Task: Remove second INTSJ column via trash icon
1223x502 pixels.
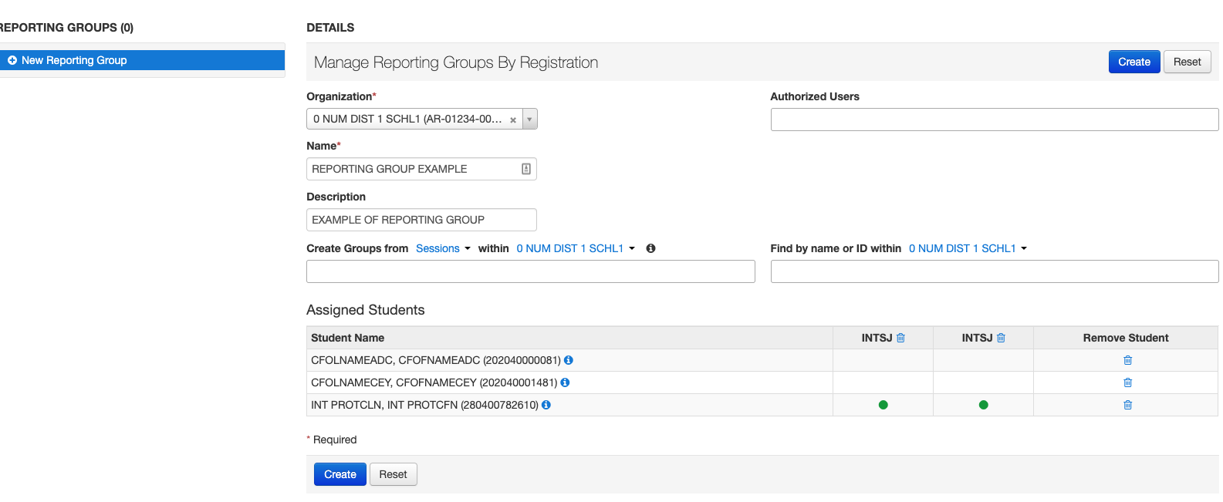Action: pos(1001,338)
